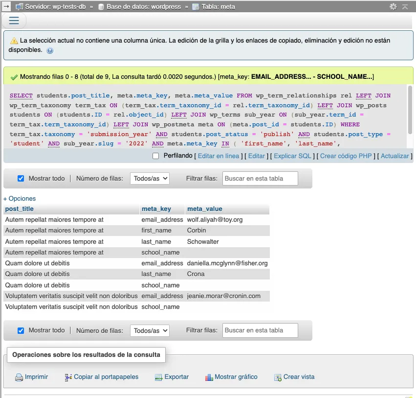Click Imprimir link
This screenshot has width=416, height=398.
(x=36, y=377)
